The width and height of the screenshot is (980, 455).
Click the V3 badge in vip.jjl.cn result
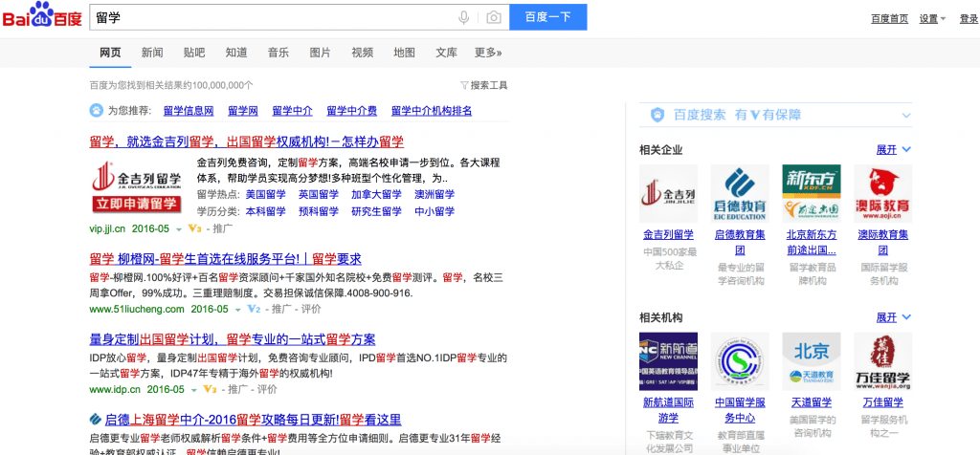pos(194,229)
